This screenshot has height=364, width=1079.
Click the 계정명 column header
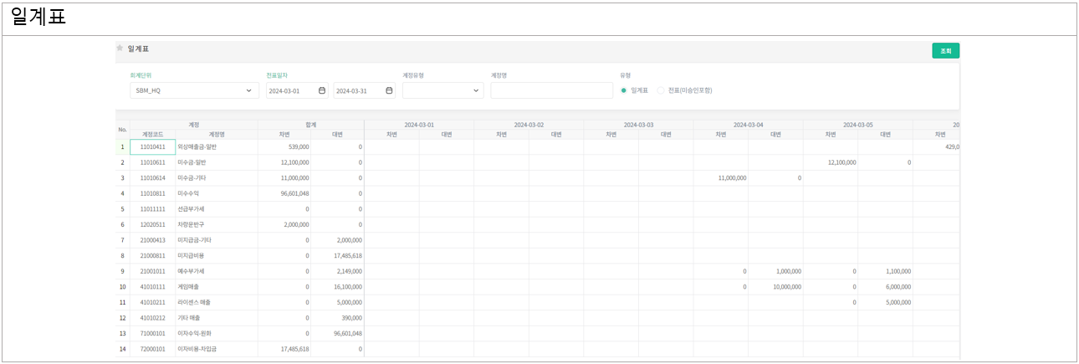tap(217, 134)
